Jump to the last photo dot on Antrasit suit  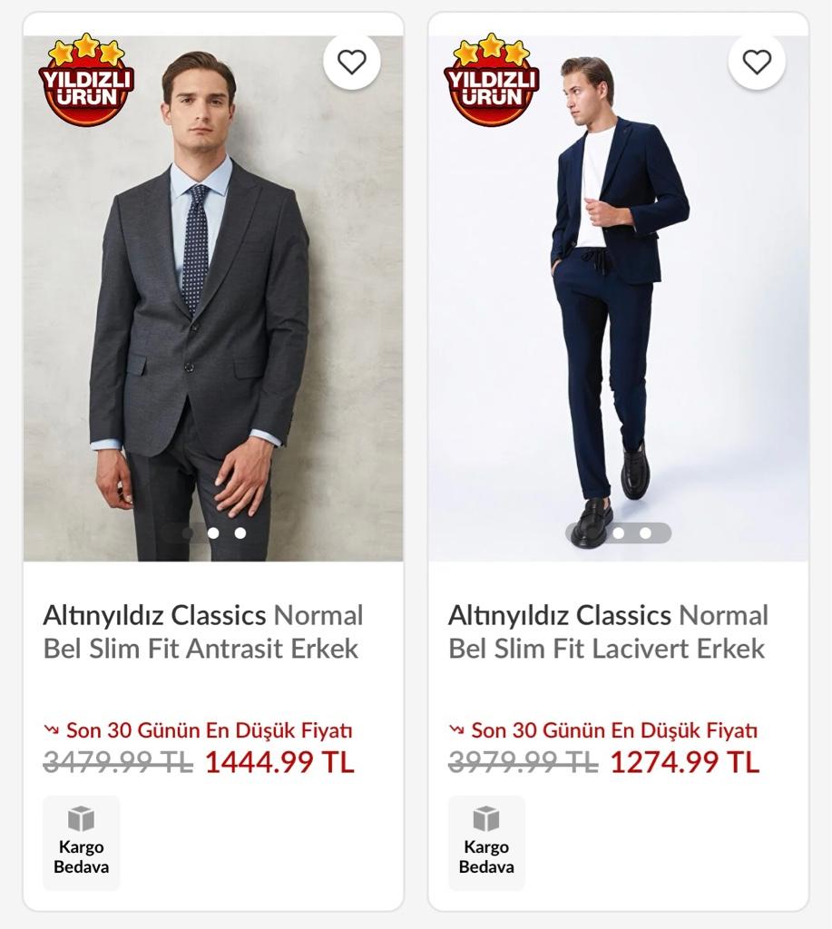[240, 533]
